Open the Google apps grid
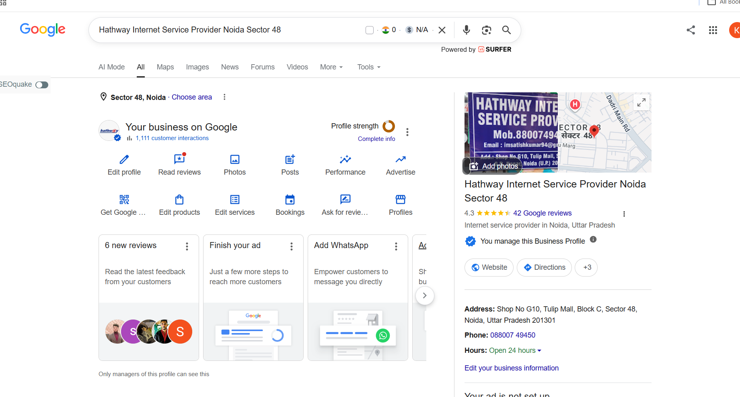The width and height of the screenshot is (740, 397). (713, 30)
